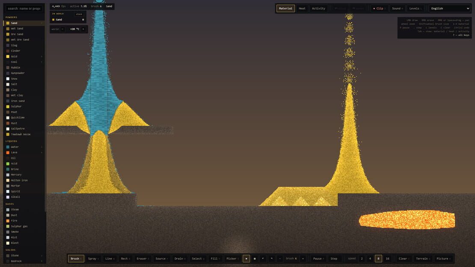Activate the Picker tool
The width and height of the screenshot is (475, 267).
pyautogui.click(x=232, y=258)
